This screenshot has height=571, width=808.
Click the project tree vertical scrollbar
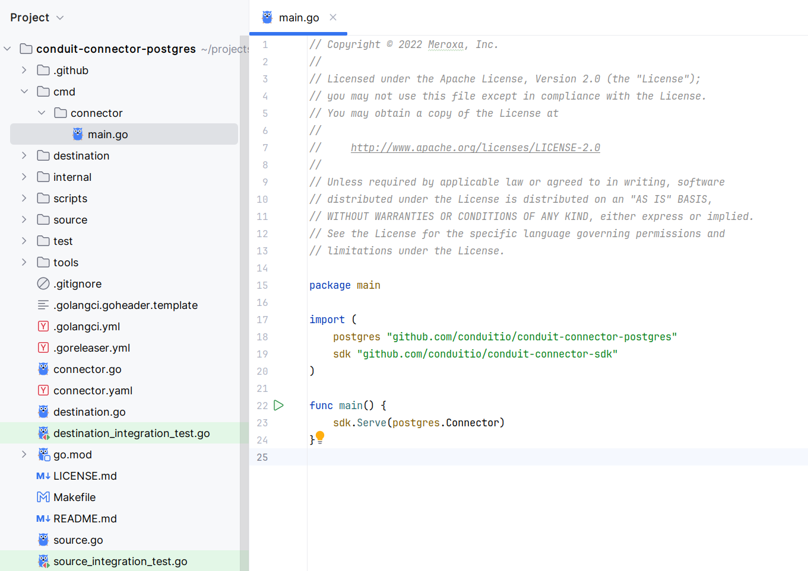coord(244,296)
